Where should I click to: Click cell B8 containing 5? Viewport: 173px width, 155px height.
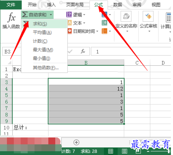pyautogui.click(x=86, y=114)
